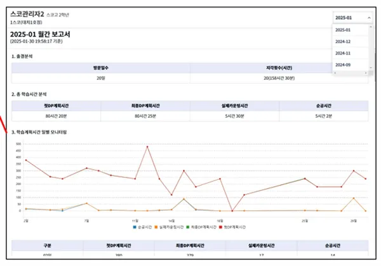Click the chevron arrow in month selector
Viewport: 381px width, 266px height.
[369, 18]
